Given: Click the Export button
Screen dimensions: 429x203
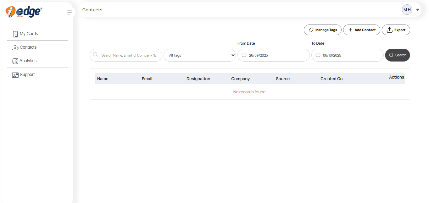Looking at the screenshot, I should coord(396,30).
